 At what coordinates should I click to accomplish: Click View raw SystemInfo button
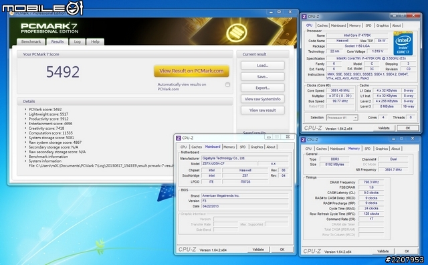[263, 99]
